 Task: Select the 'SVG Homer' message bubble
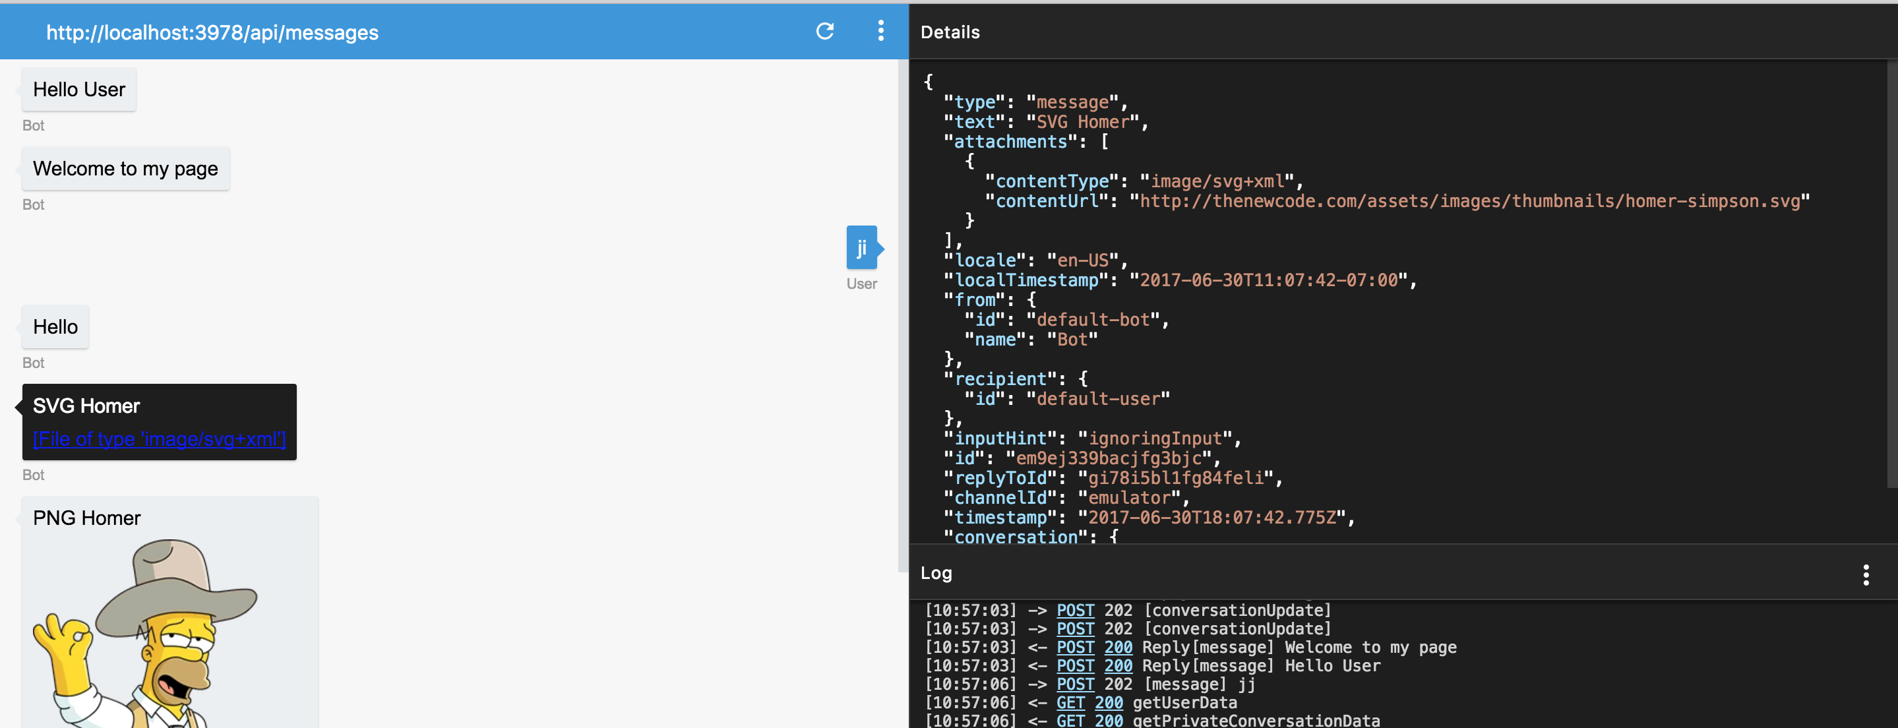[x=86, y=406]
